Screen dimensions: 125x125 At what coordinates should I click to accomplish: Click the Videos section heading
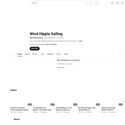click(x=13, y=90)
